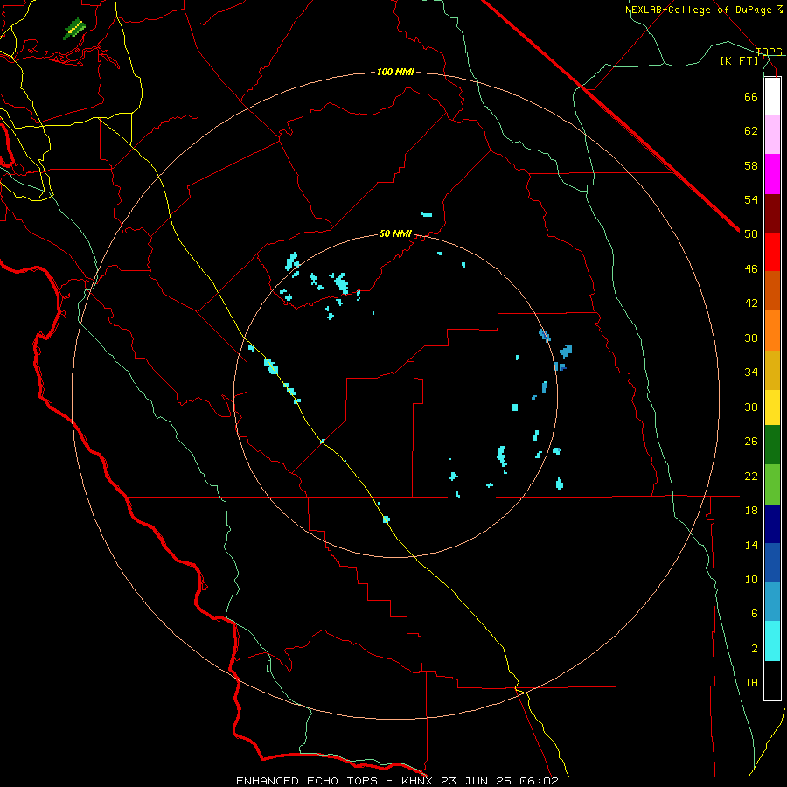Screen dimensions: 787x787
Task: Click the black TH swatch at the bottom of the legend
Action: tap(772, 680)
